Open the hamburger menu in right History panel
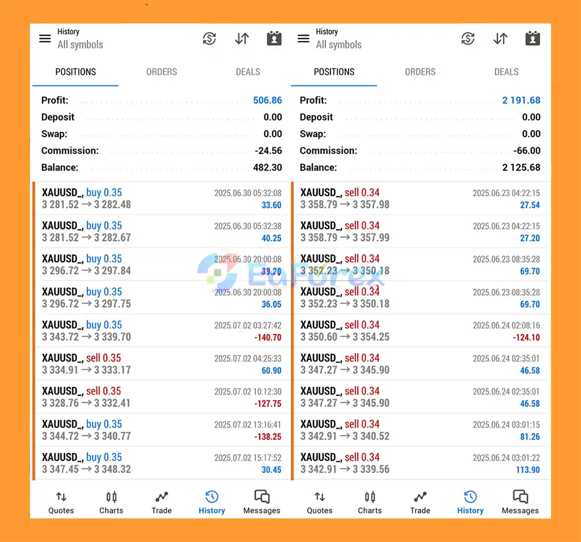 [x=303, y=39]
